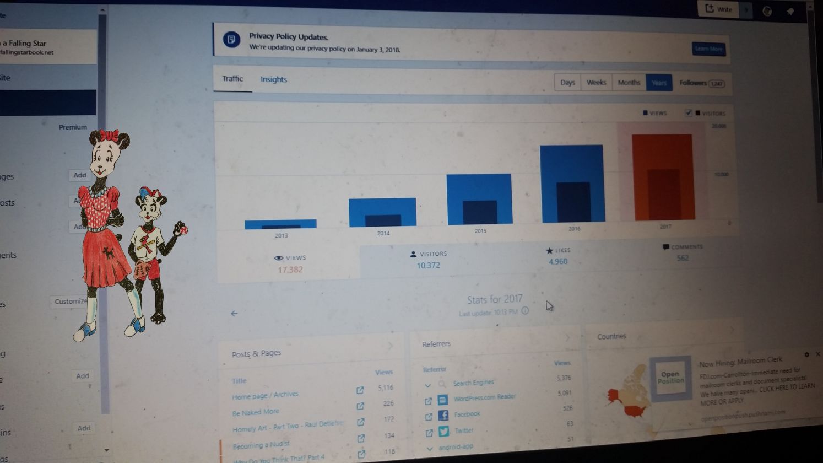Click the Search Engines magnifier icon
The height and width of the screenshot is (463, 823).
(442, 384)
